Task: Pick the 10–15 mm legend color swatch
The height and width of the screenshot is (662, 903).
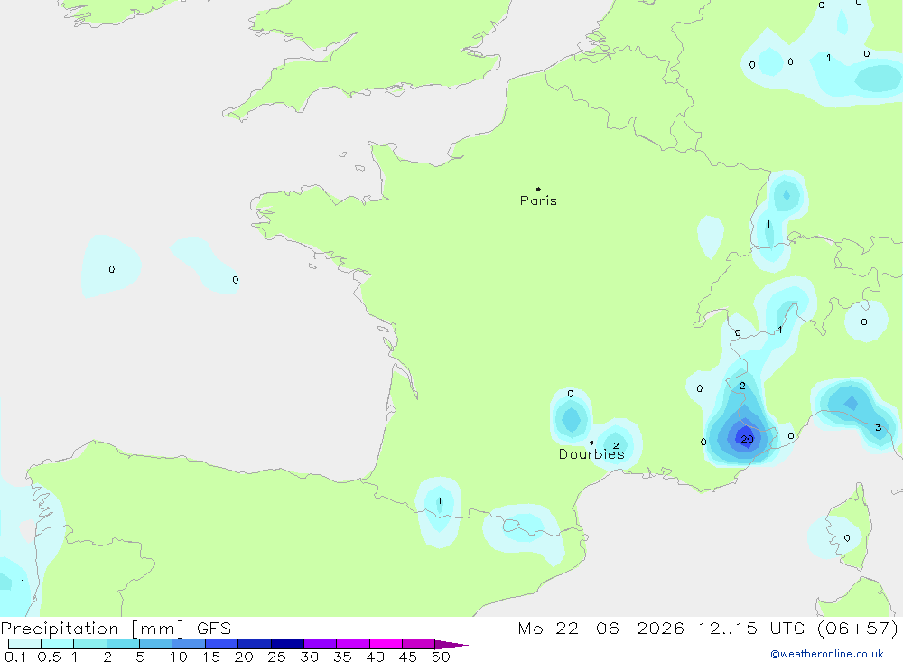Action: click(189, 644)
